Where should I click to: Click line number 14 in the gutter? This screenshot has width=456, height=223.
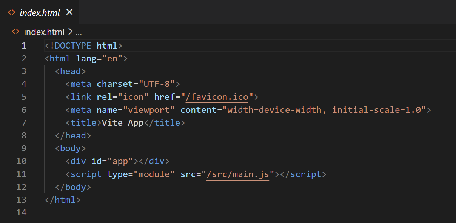22,212
